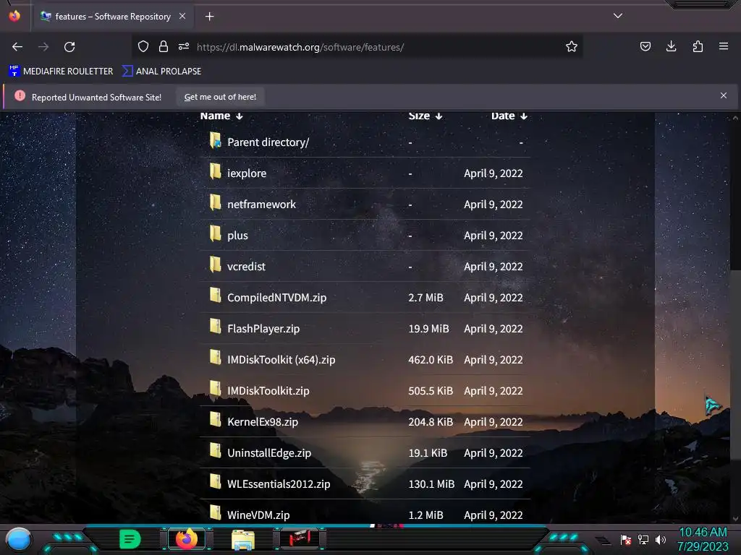Close the features – Software Repository tab
Viewport: 741px width, 555px height.
pos(182,16)
